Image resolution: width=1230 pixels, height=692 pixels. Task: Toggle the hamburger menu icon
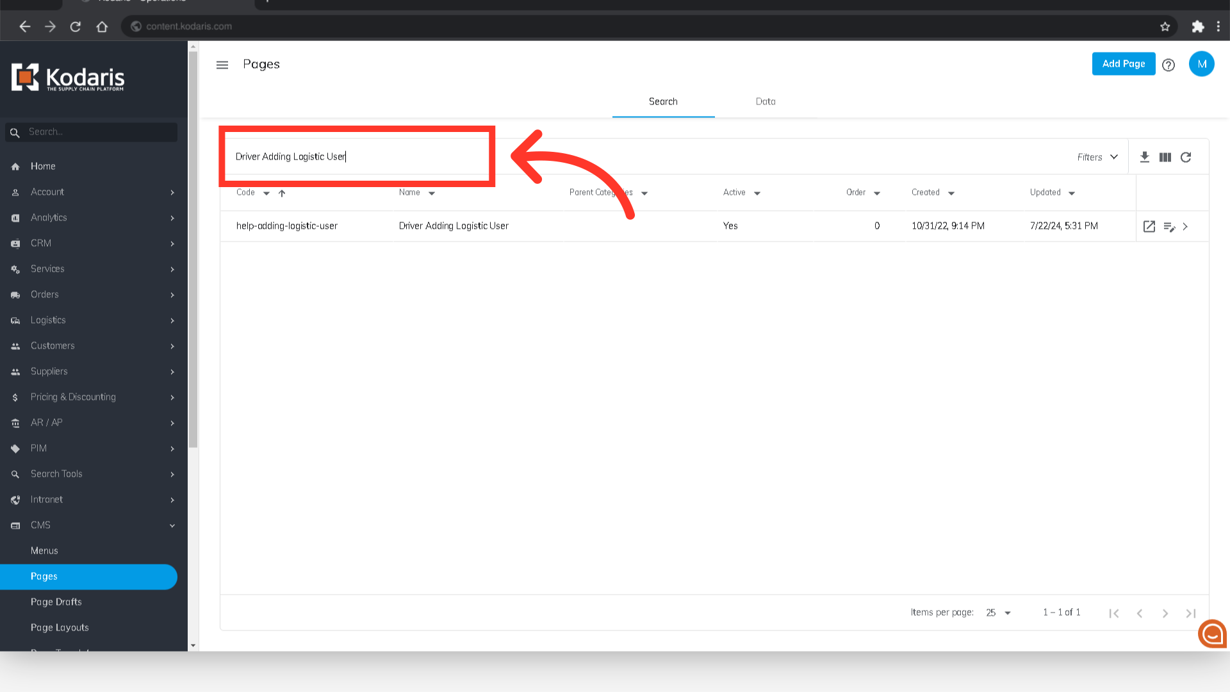click(x=222, y=65)
